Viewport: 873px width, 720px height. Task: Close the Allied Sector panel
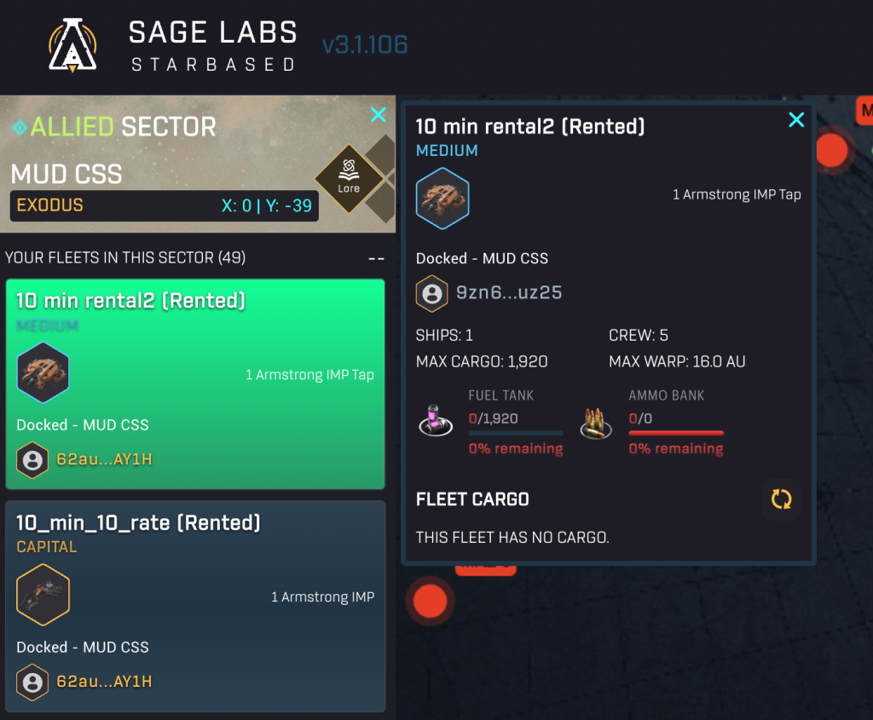pos(378,115)
